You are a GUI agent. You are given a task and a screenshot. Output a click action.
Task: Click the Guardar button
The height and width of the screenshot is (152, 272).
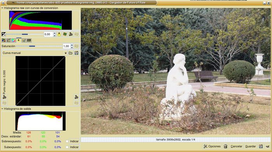[x=251, y=147]
